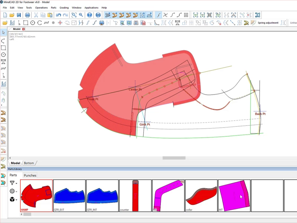Select the arrow pointer tool in left sidebar

coord(3,33)
